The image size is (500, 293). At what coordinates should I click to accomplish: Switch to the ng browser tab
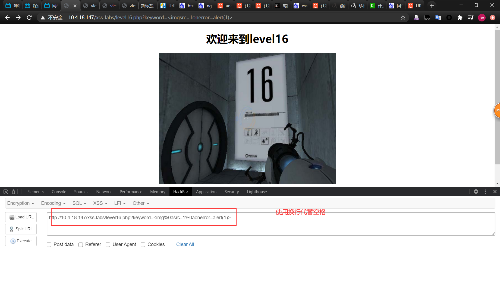(x=205, y=6)
